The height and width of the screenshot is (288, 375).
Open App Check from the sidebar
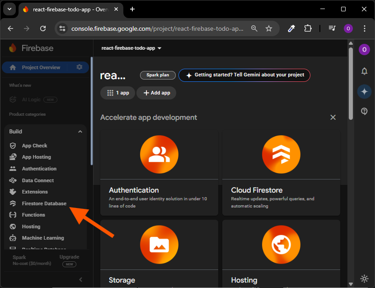click(x=34, y=146)
